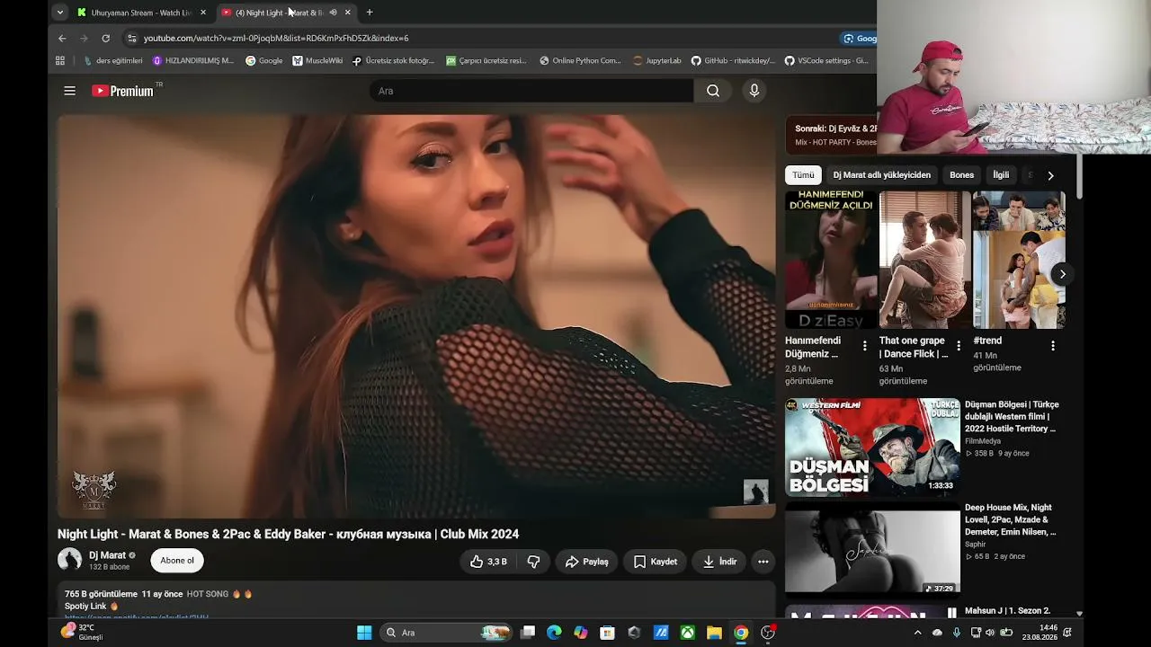Reload the YouTube page

(x=105, y=39)
